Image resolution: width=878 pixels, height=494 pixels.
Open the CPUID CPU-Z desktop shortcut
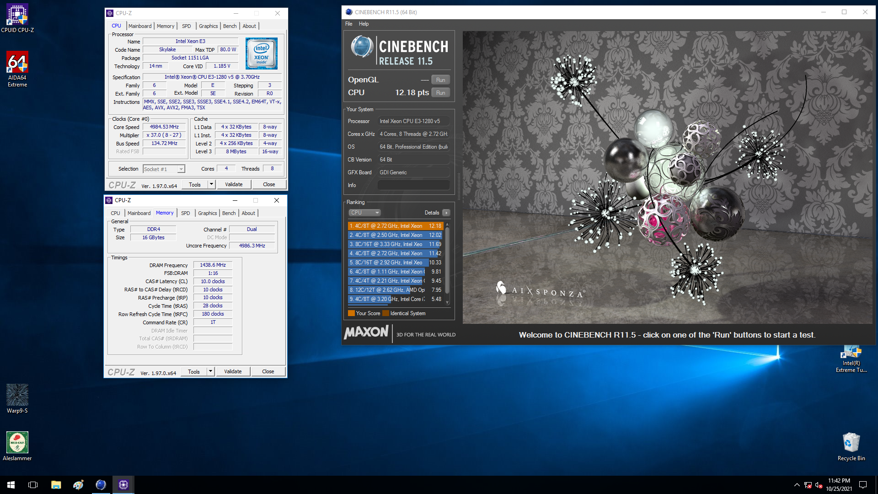pos(17,18)
